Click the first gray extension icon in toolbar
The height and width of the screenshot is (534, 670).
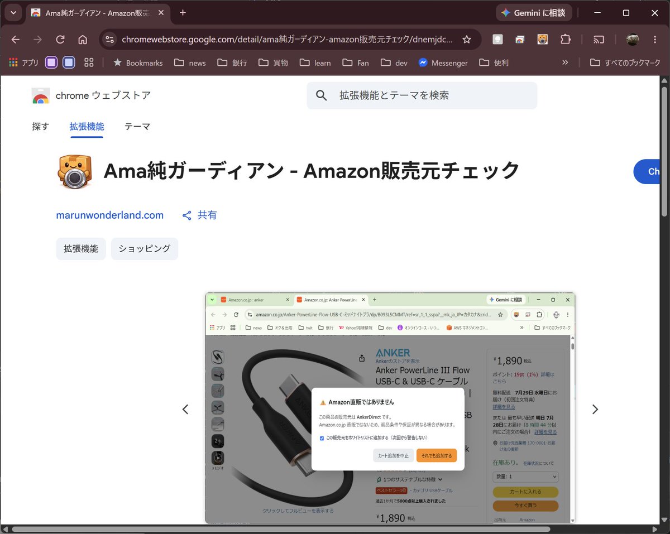tap(497, 39)
